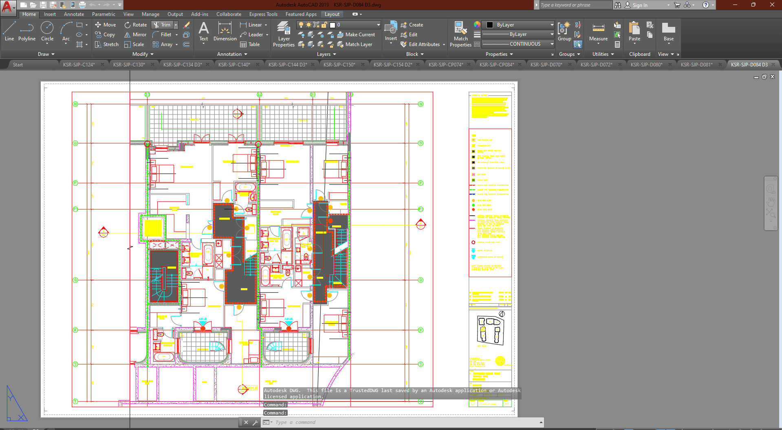Viewport: 782px width, 430px height.
Task: Open the Annotate ribbon tab
Action: [74, 14]
